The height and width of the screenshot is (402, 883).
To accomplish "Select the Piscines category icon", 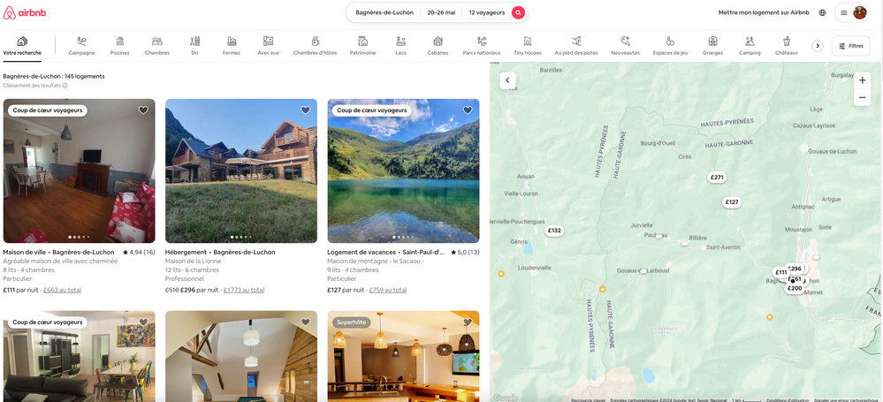I will [x=119, y=42].
